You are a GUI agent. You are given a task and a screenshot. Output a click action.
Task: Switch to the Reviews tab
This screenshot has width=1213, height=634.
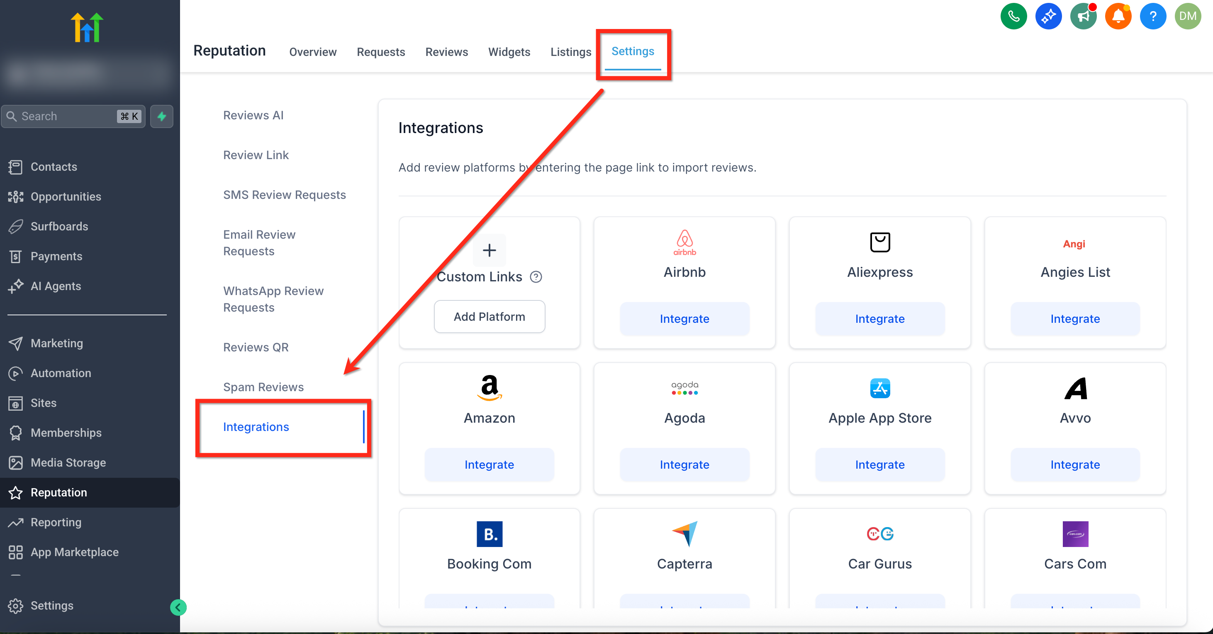coord(446,52)
